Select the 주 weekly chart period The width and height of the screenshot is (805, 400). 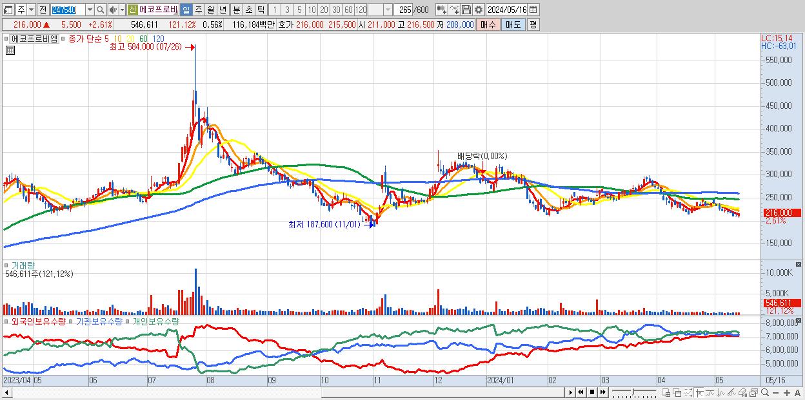click(198, 10)
